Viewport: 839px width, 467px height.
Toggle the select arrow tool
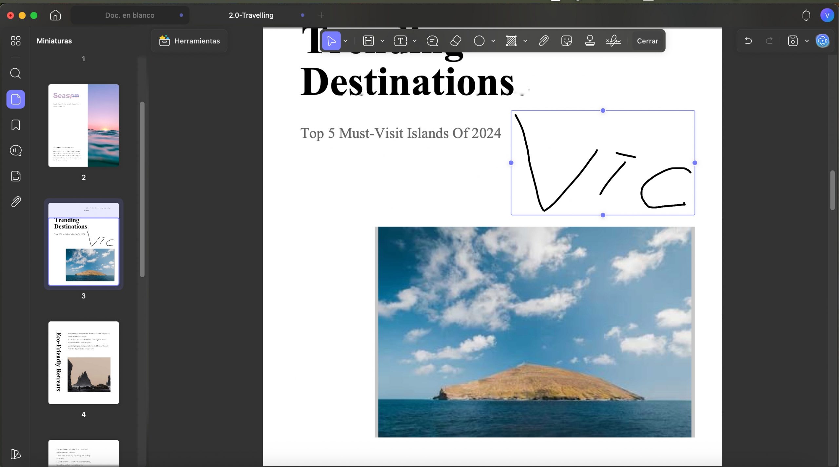pyautogui.click(x=331, y=41)
